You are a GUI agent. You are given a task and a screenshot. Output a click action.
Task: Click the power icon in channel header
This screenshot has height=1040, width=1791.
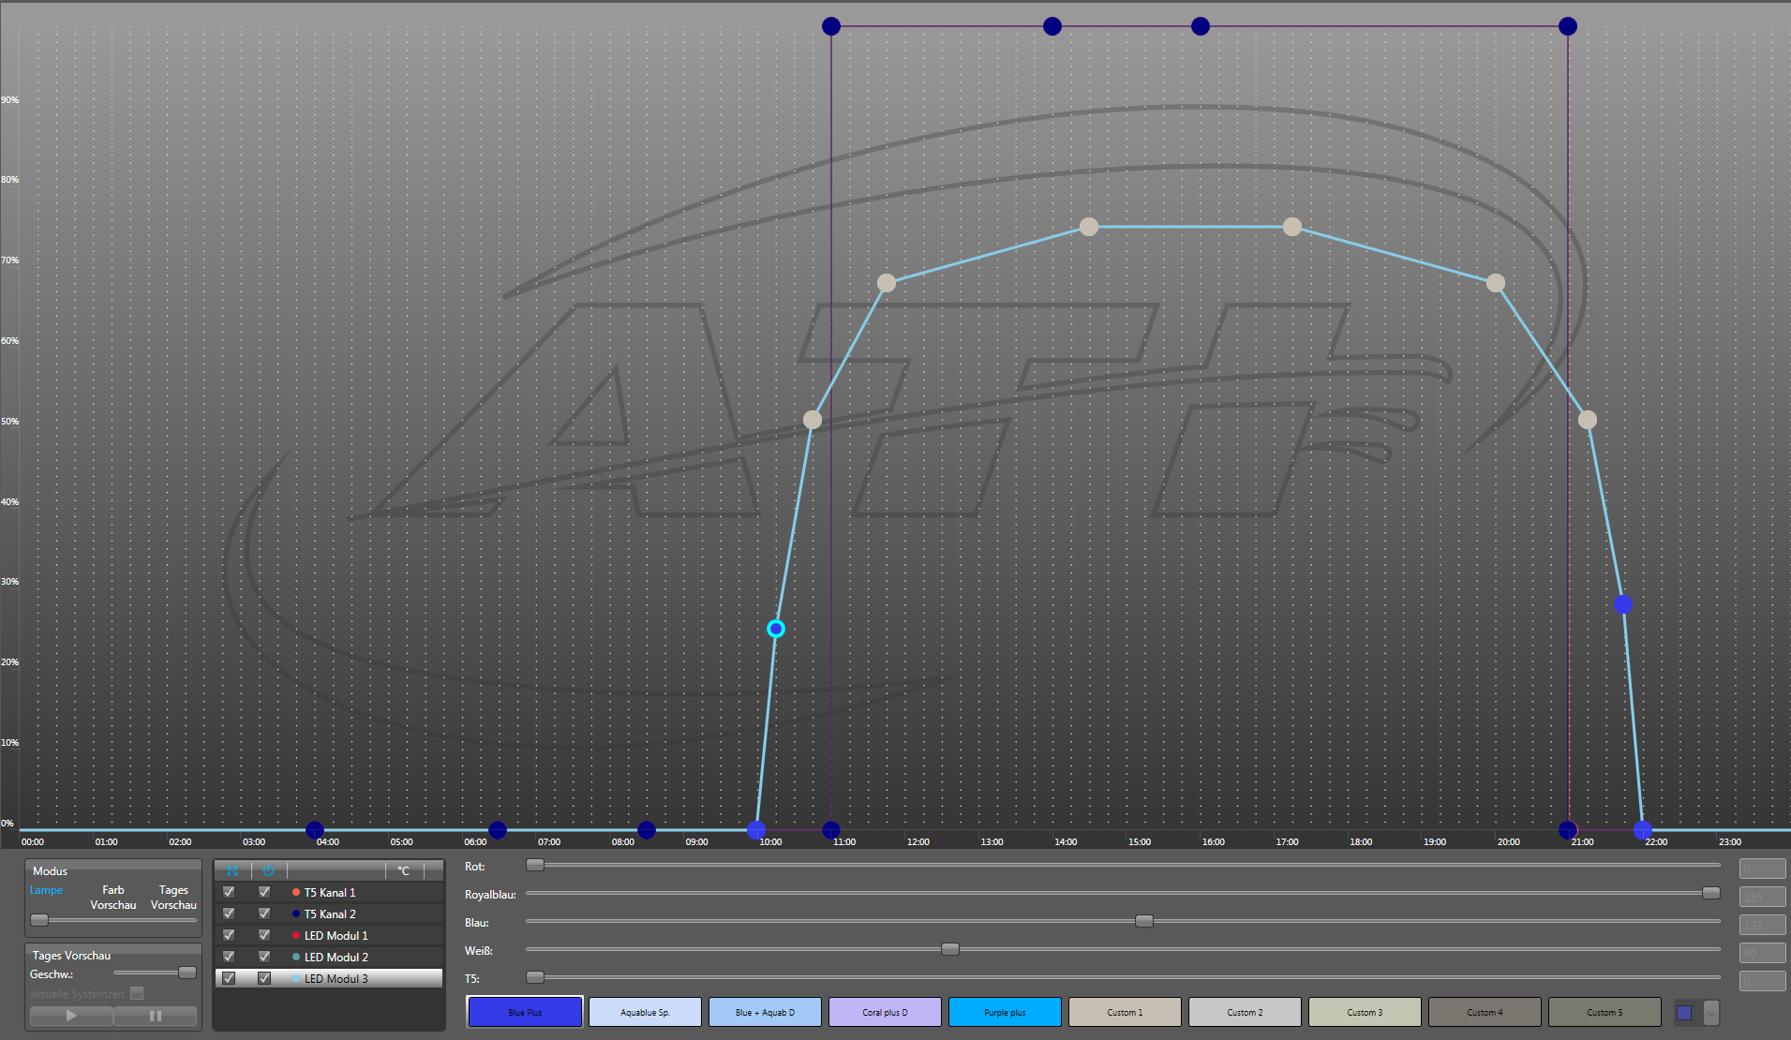(268, 870)
